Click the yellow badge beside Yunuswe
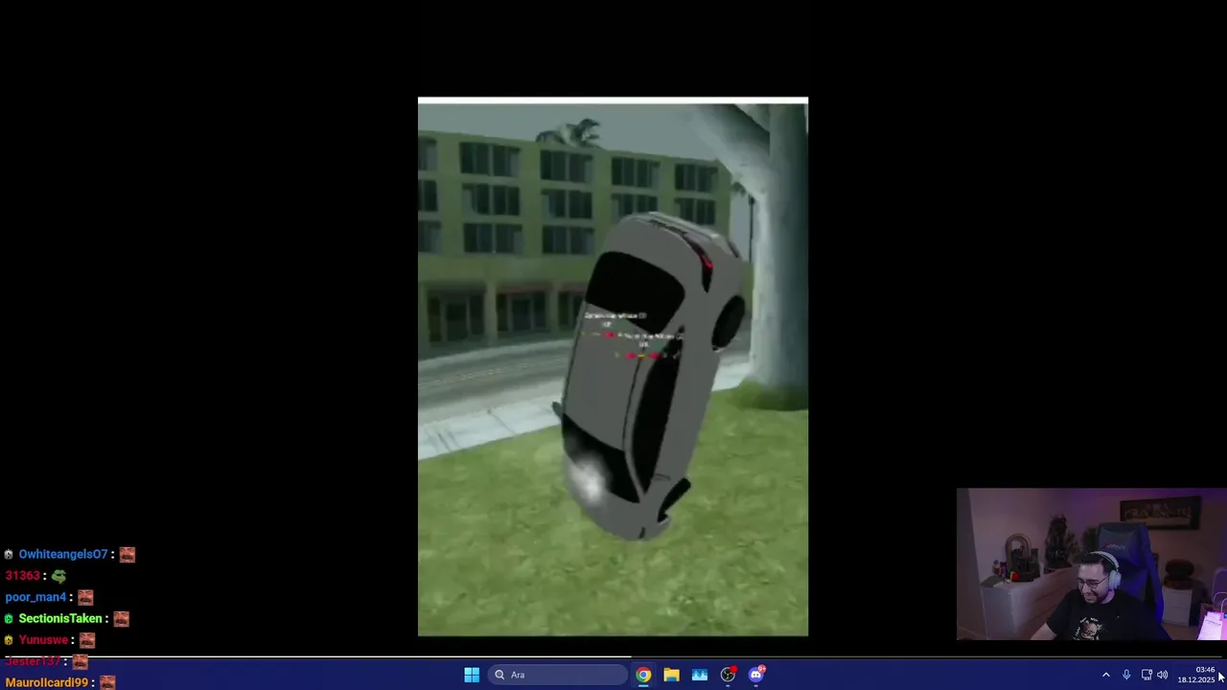This screenshot has width=1227, height=690. pyautogui.click(x=9, y=640)
